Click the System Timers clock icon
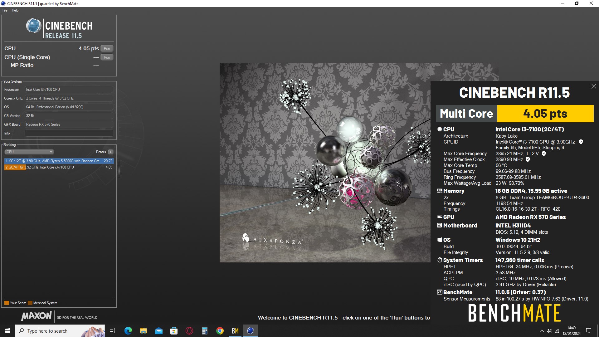This screenshot has width=599, height=337. 440,260
